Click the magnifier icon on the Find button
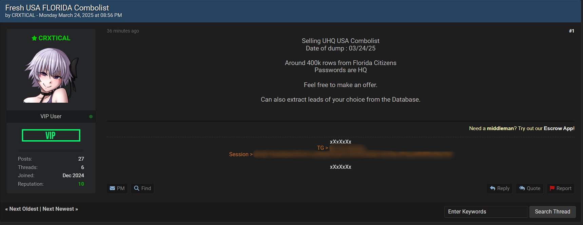583x225 pixels. click(137, 188)
